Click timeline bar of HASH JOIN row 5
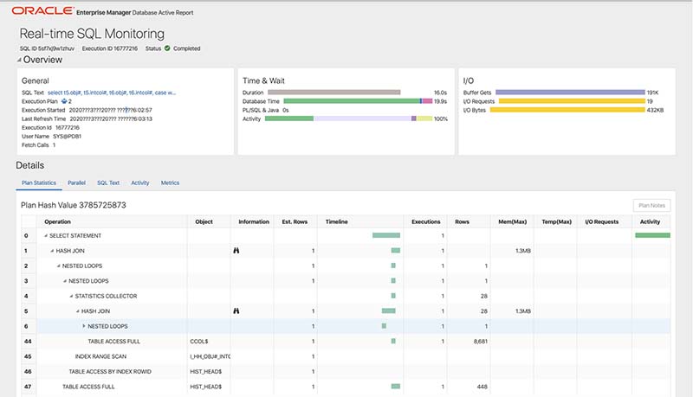This screenshot has height=397, width=693. [389, 311]
